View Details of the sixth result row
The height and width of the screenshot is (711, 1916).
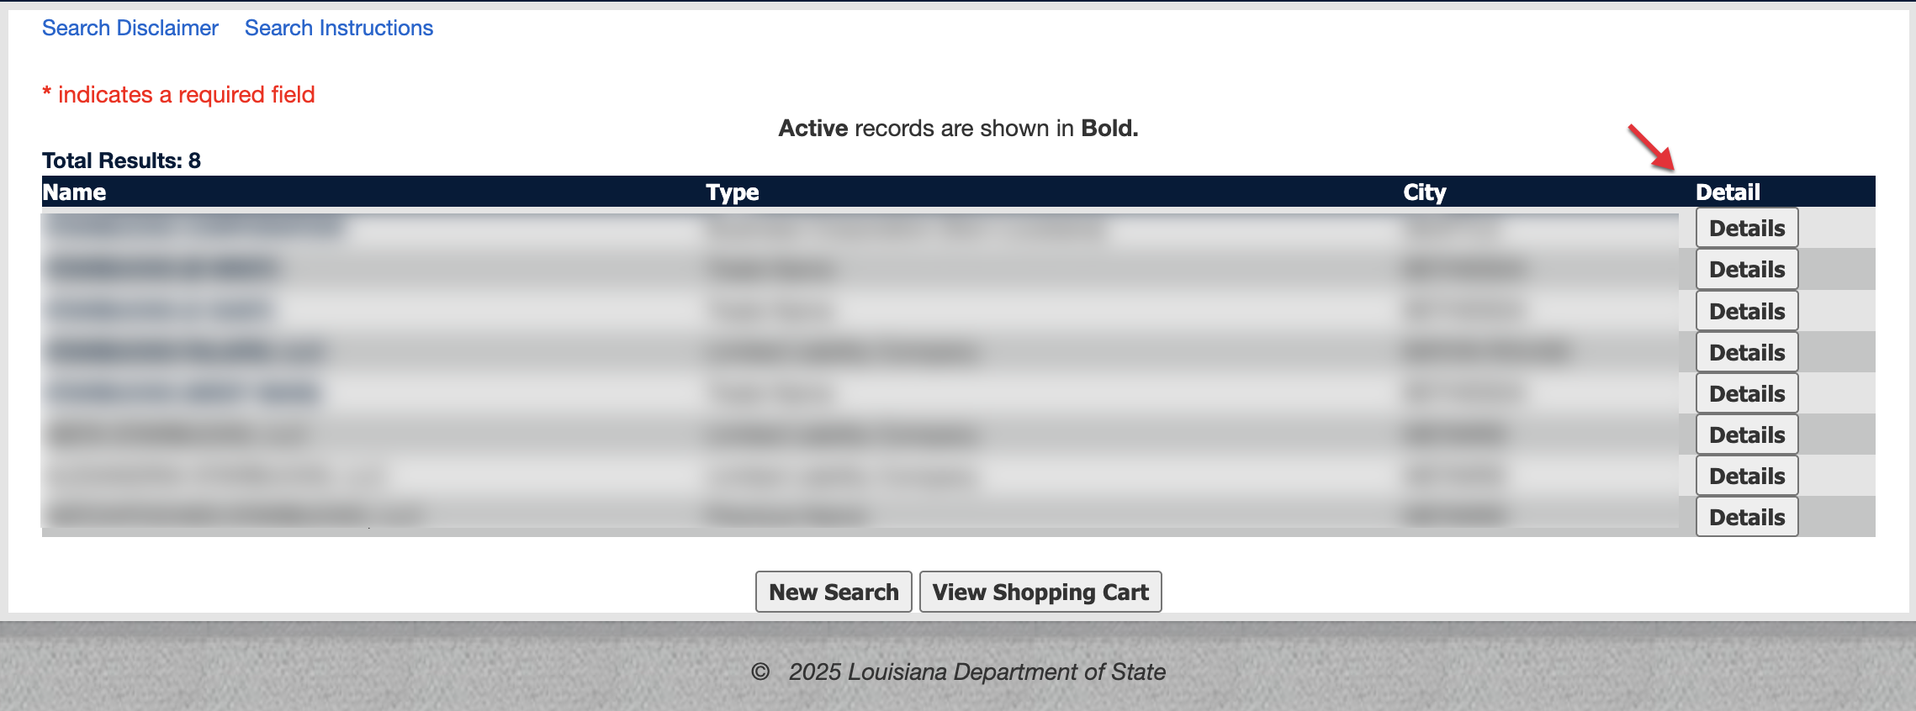[x=1746, y=434]
